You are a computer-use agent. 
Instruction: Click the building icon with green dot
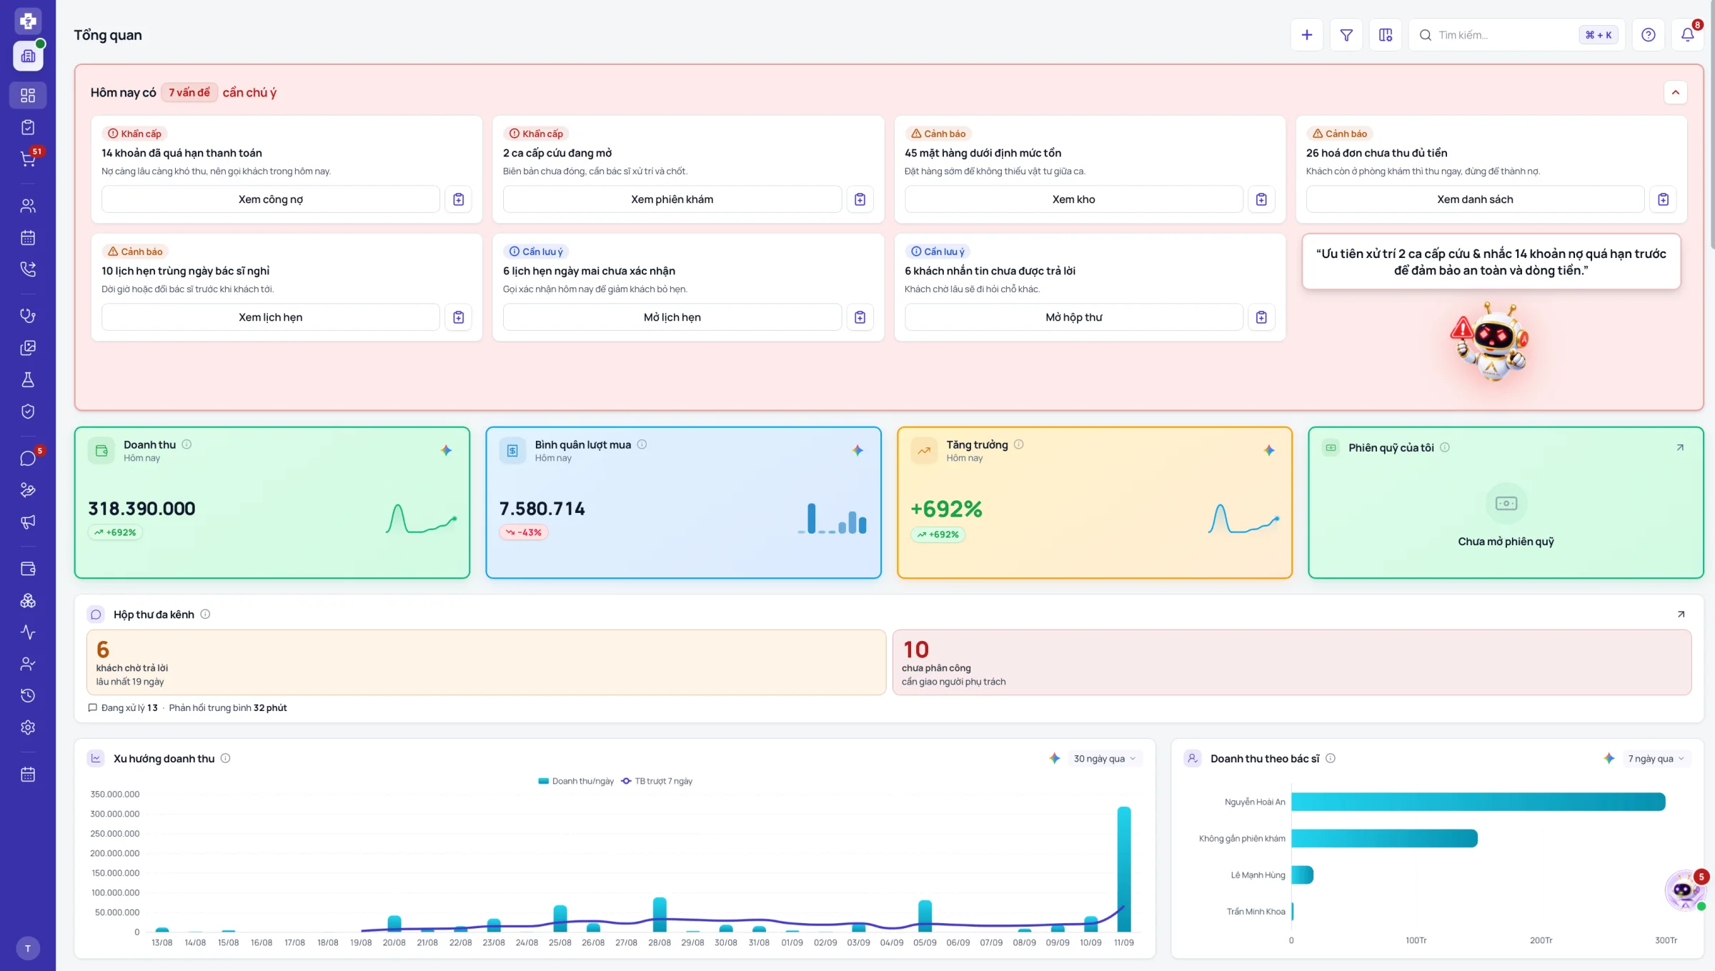pos(28,55)
